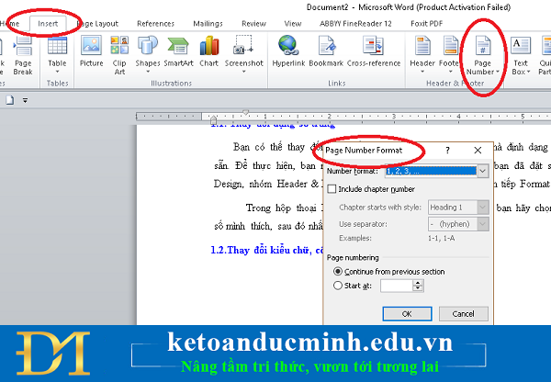Open the Use separator dropdown
Screen dimensions: 551x382
point(483,224)
